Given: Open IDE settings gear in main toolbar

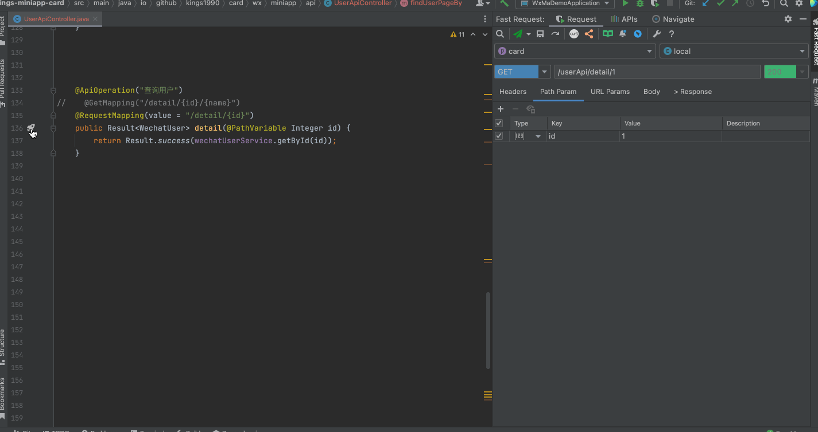Looking at the screenshot, I should coord(798,3).
